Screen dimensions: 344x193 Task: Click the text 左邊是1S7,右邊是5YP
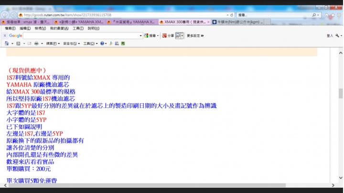pos(35,134)
